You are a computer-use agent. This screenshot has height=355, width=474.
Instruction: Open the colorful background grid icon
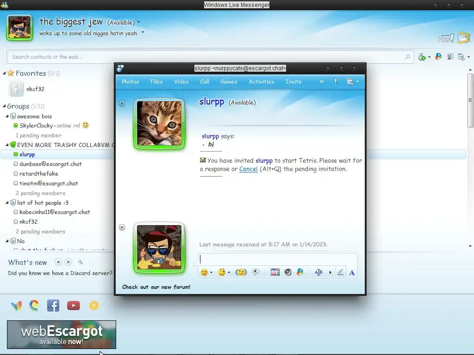[x=275, y=272]
